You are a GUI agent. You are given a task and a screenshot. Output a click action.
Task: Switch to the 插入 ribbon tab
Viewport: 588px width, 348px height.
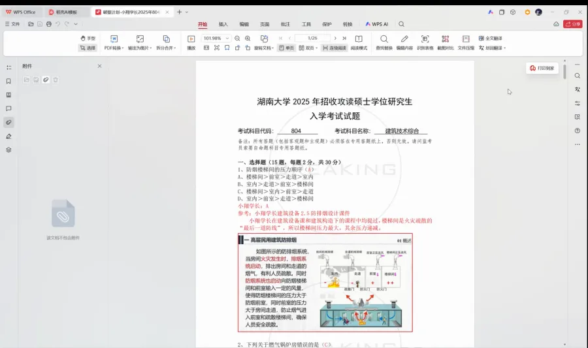[x=223, y=24]
